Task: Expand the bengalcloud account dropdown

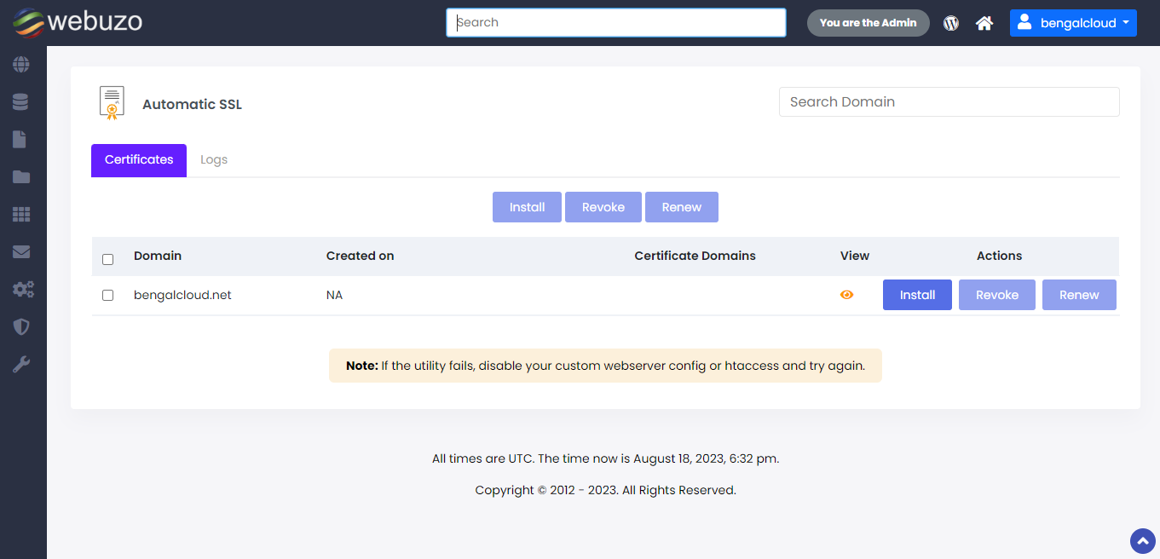Action: (x=1073, y=23)
